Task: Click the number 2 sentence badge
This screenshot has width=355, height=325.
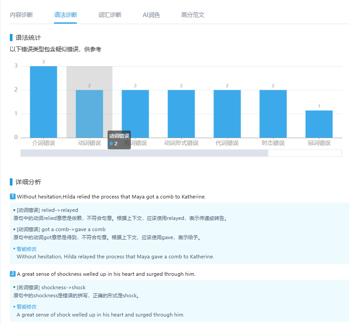Action: 13,274
